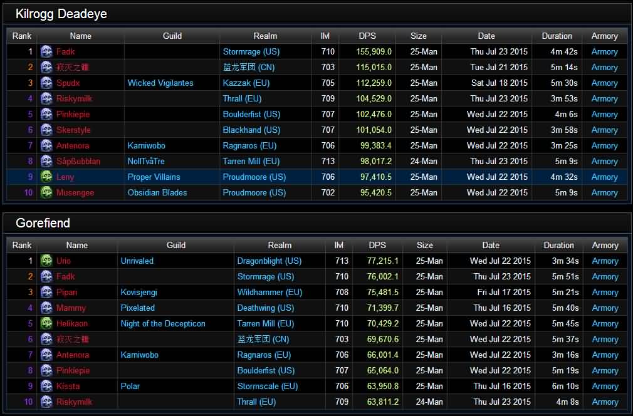Select the 6m 10s duration cell
Image resolution: width=633 pixels, height=416 pixels.
[x=565, y=386]
